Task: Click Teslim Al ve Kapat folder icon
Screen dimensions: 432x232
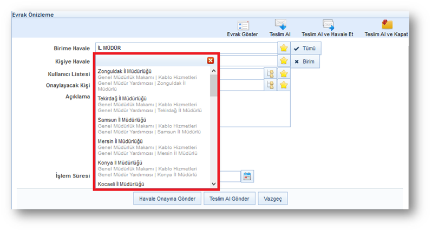Action: (387, 25)
